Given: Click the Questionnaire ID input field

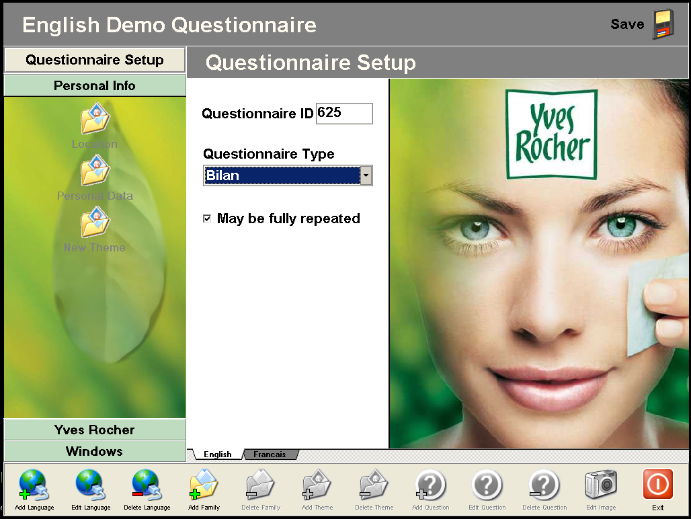Looking at the screenshot, I should (x=344, y=113).
